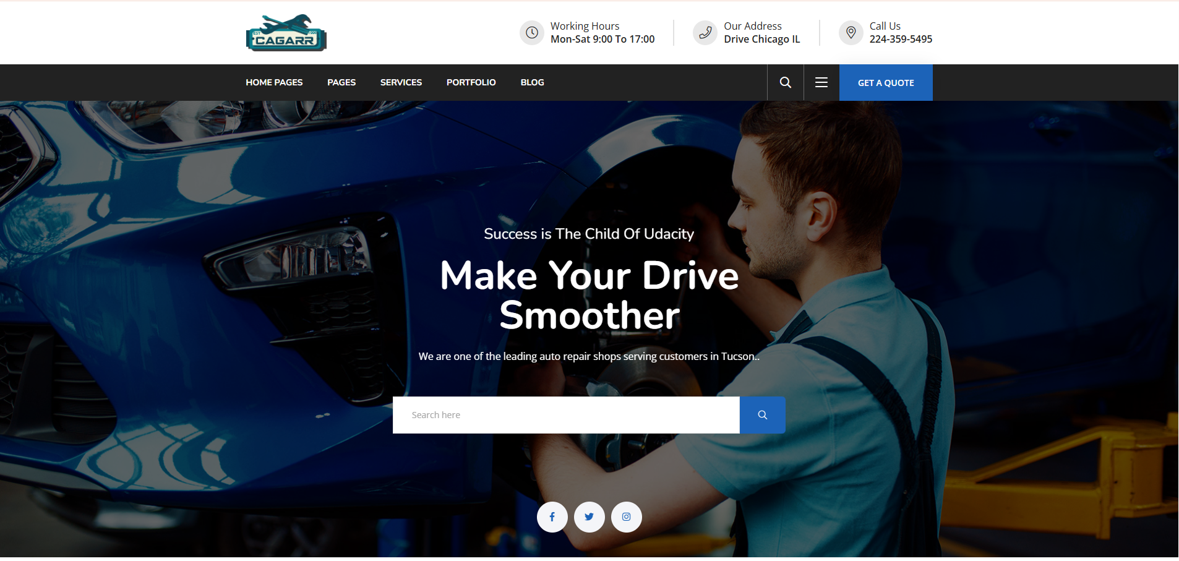Viewport: 1179px width, 561px height.
Task: Open the Portfolio menu item
Action: [471, 83]
